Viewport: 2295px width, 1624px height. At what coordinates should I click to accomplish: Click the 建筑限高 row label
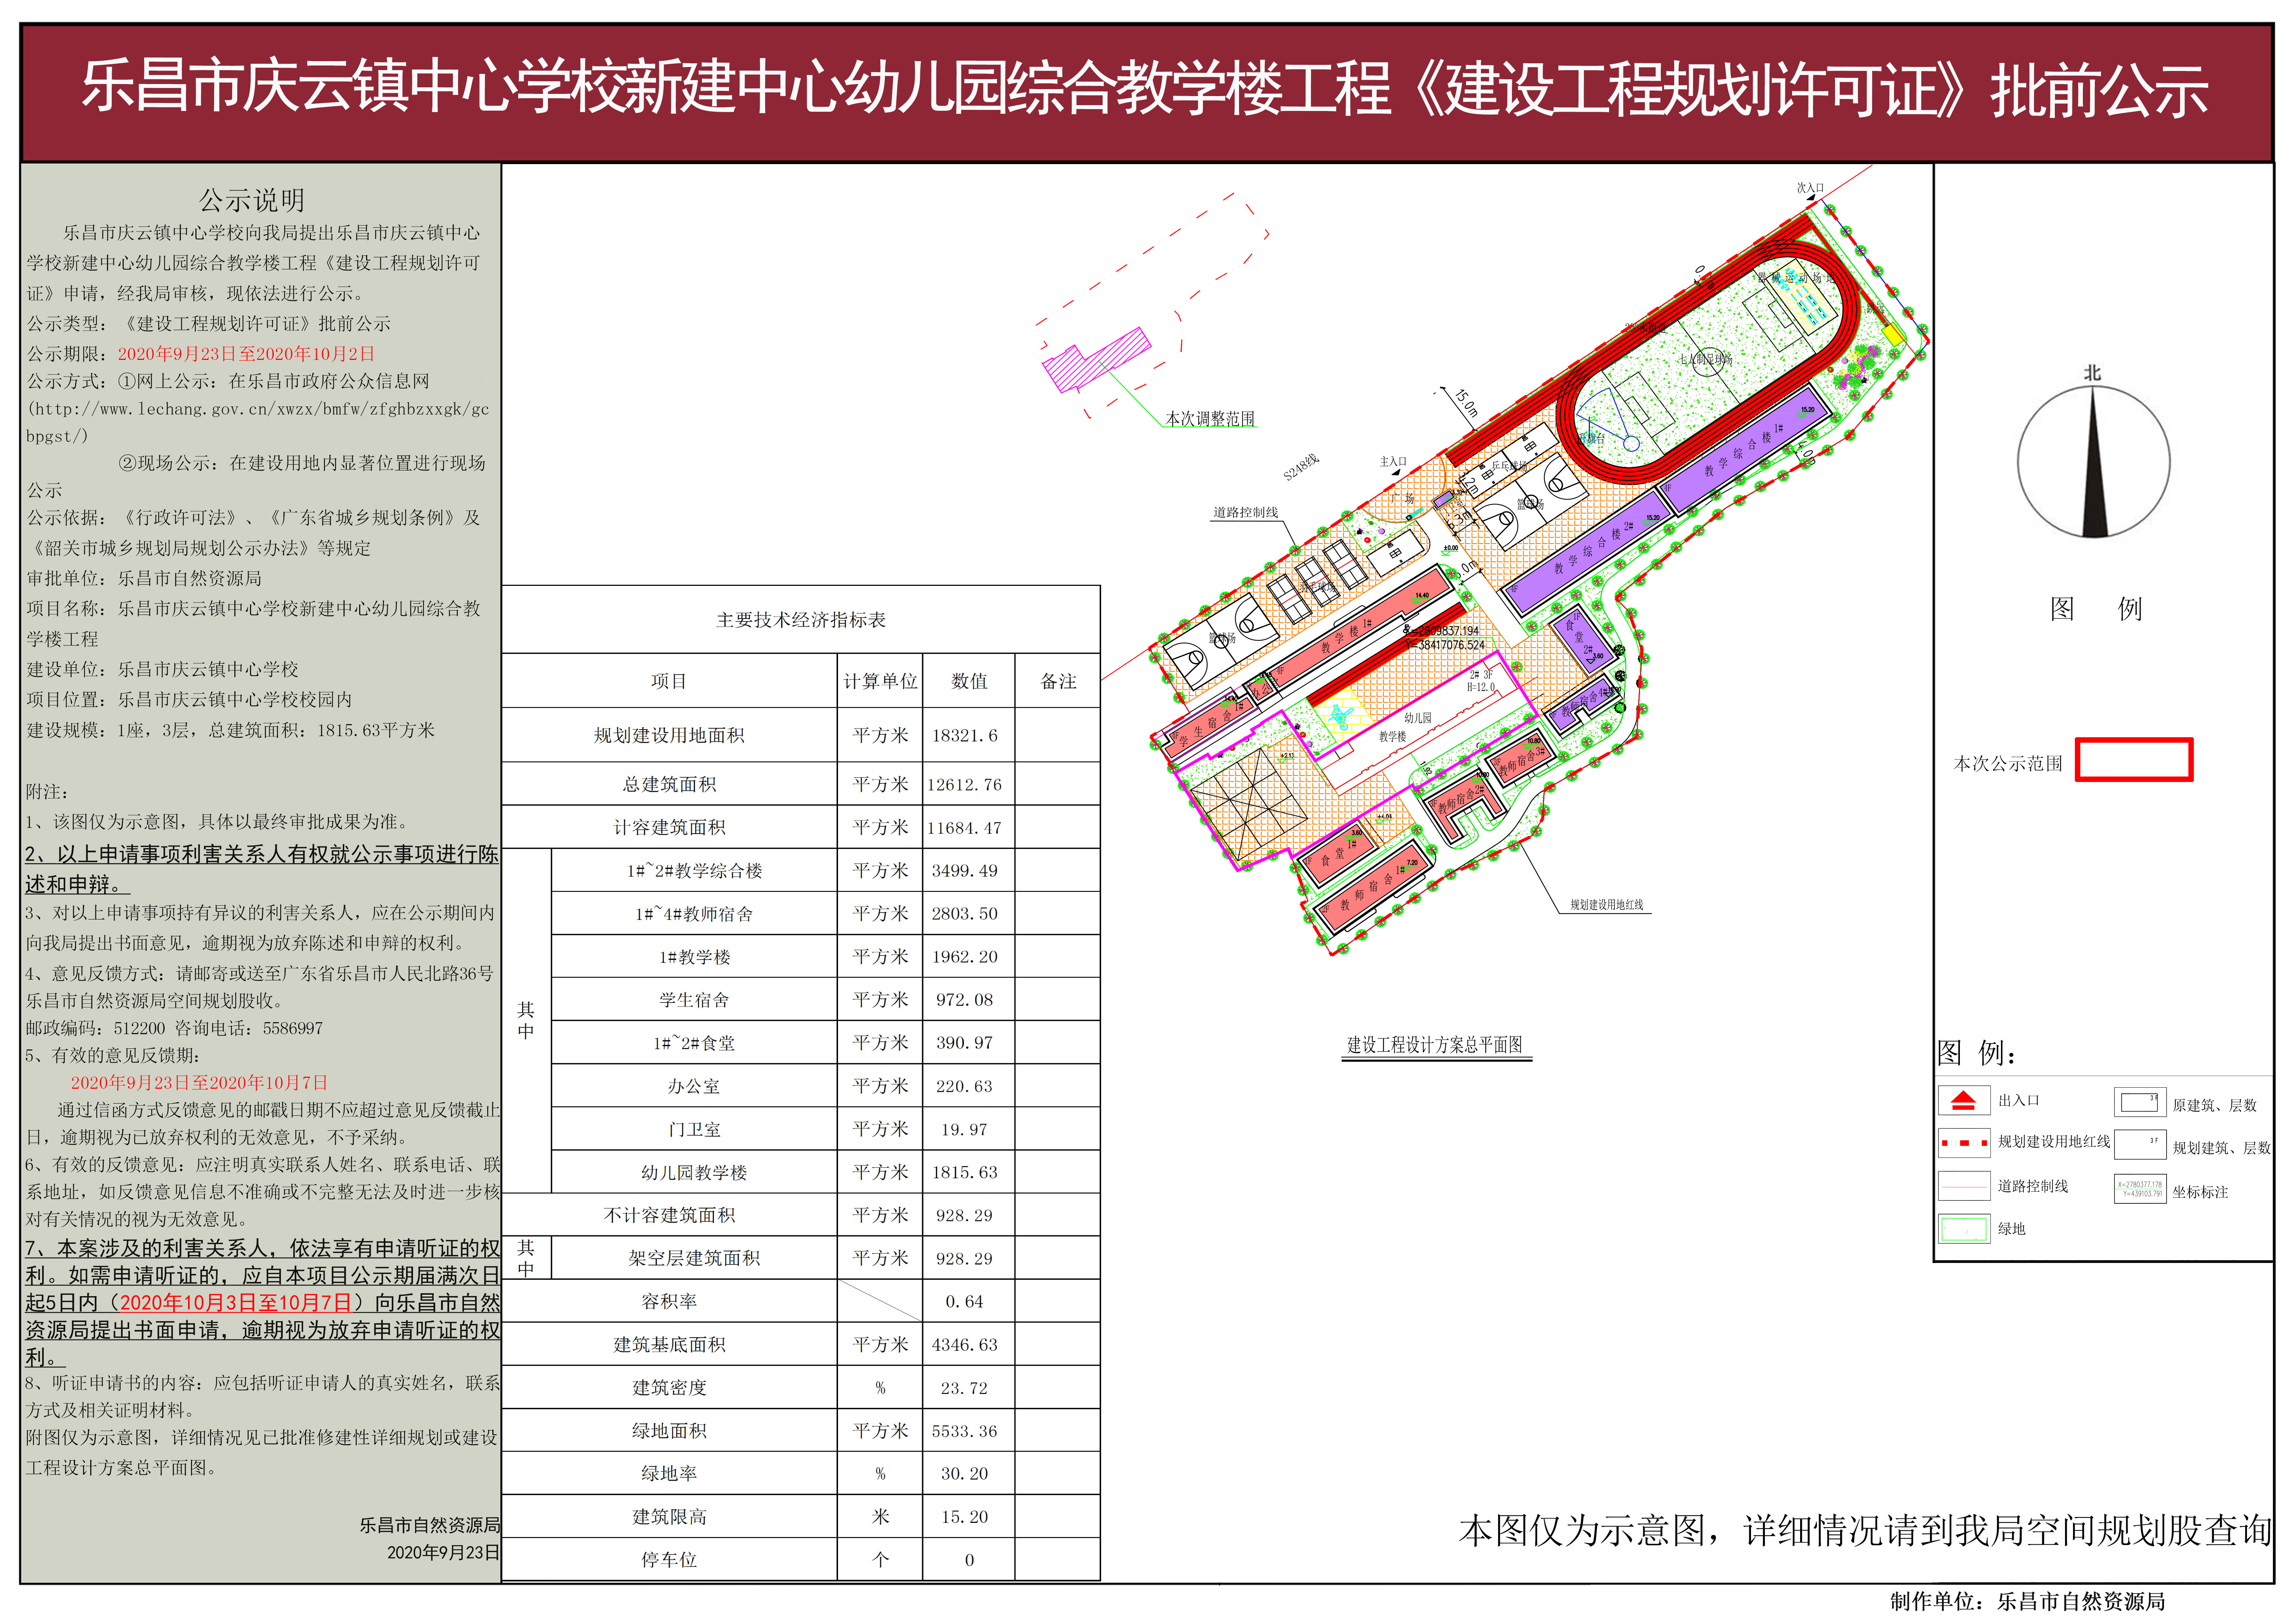pyautogui.click(x=669, y=1517)
